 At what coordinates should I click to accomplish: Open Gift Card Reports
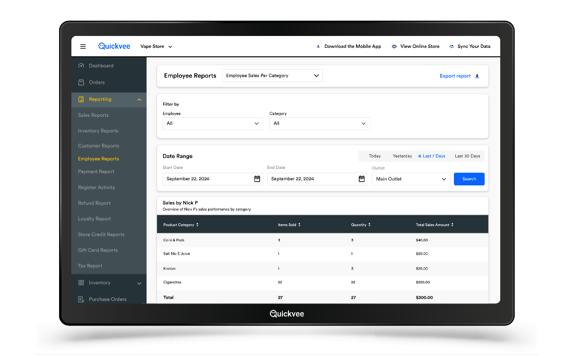(x=98, y=250)
